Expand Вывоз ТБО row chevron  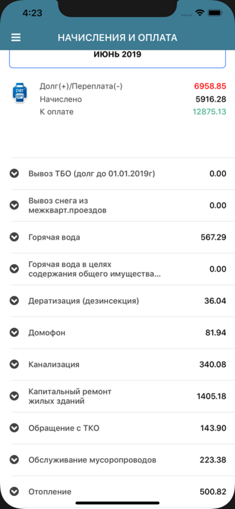[x=14, y=174]
